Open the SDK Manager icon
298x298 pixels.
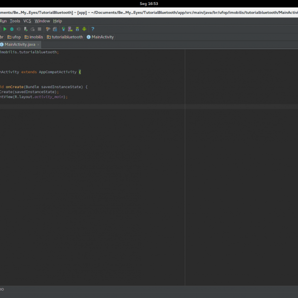tap(77, 29)
